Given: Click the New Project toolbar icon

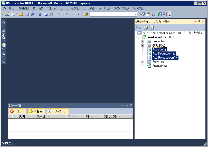Looking at the screenshot, I should (7, 14).
